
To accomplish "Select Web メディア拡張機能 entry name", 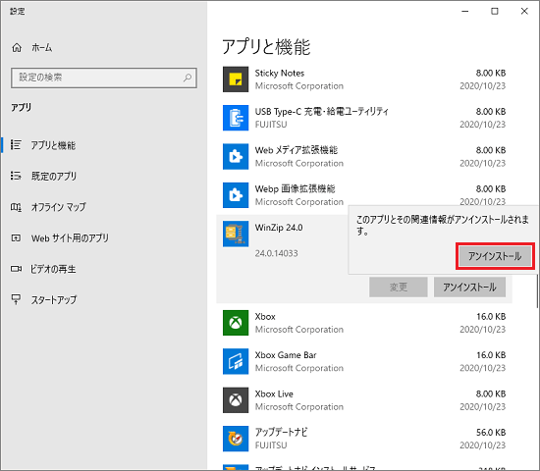I will (297, 150).
